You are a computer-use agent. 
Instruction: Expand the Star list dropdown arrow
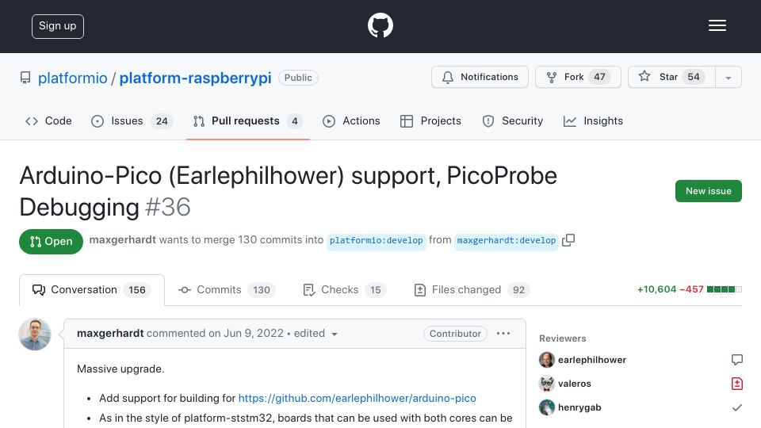pos(728,77)
